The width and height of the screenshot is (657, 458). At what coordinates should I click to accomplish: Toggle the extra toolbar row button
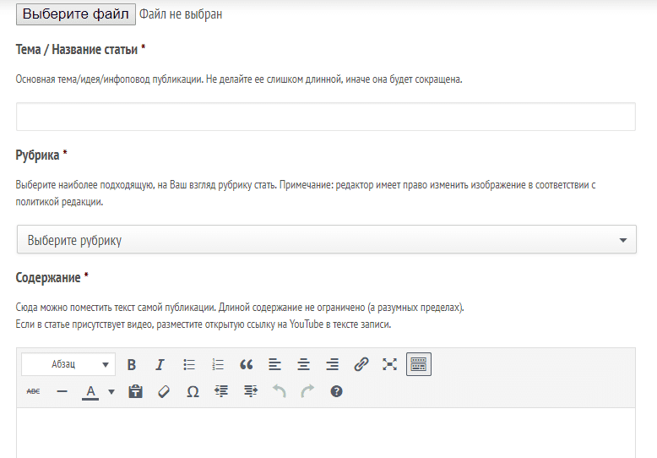coord(419,364)
